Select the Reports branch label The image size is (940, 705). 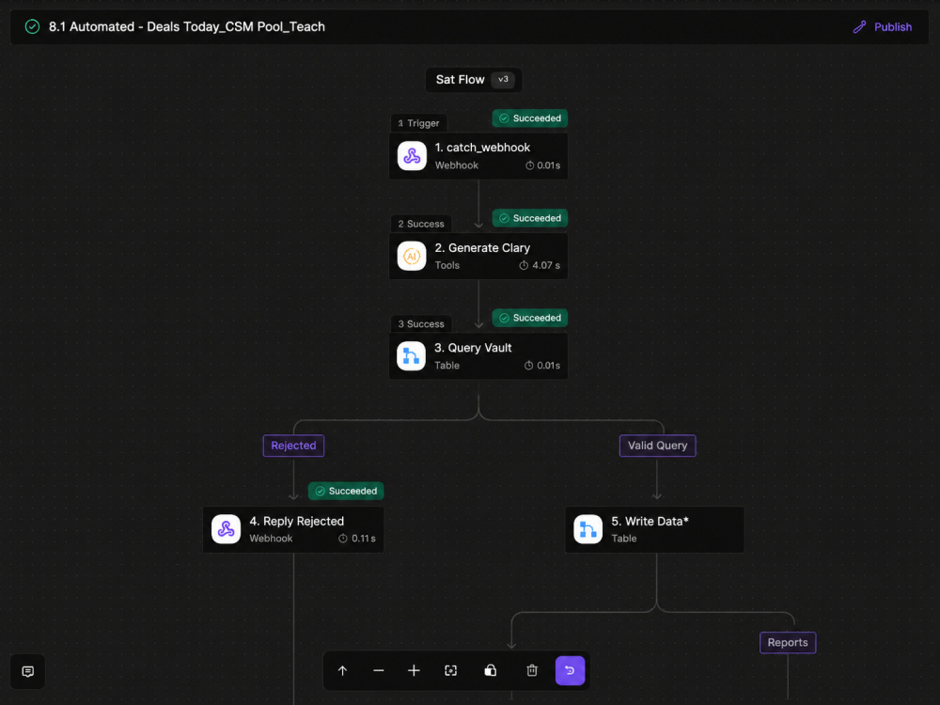click(788, 643)
